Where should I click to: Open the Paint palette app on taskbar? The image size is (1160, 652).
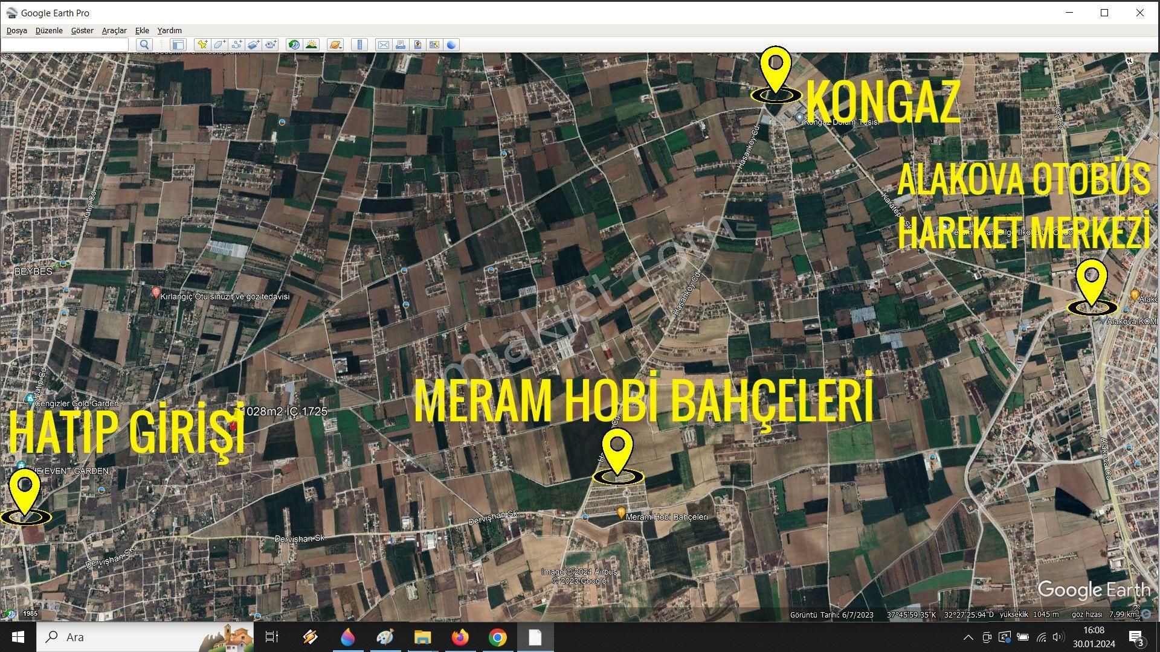click(385, 637)
